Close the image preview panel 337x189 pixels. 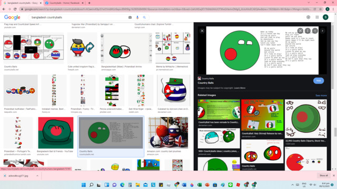pos(202,31)
